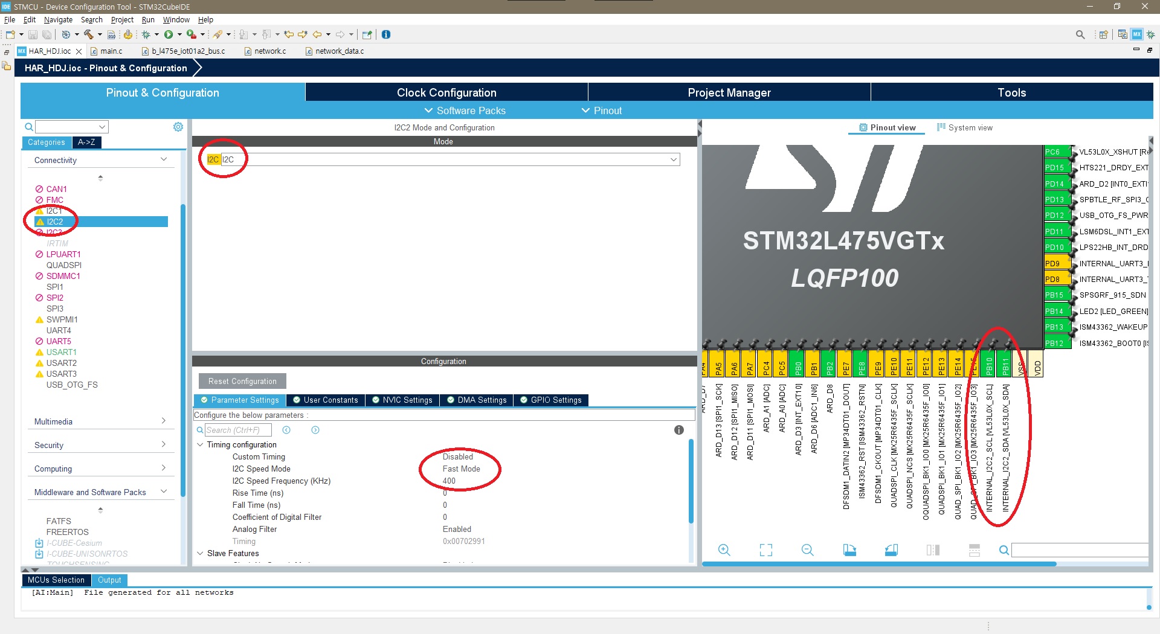Viewport: 1160px width, 634px height.
Task: Select USART3 in the peripheral list
Action: pyautogui.click(x=61, y=374)
